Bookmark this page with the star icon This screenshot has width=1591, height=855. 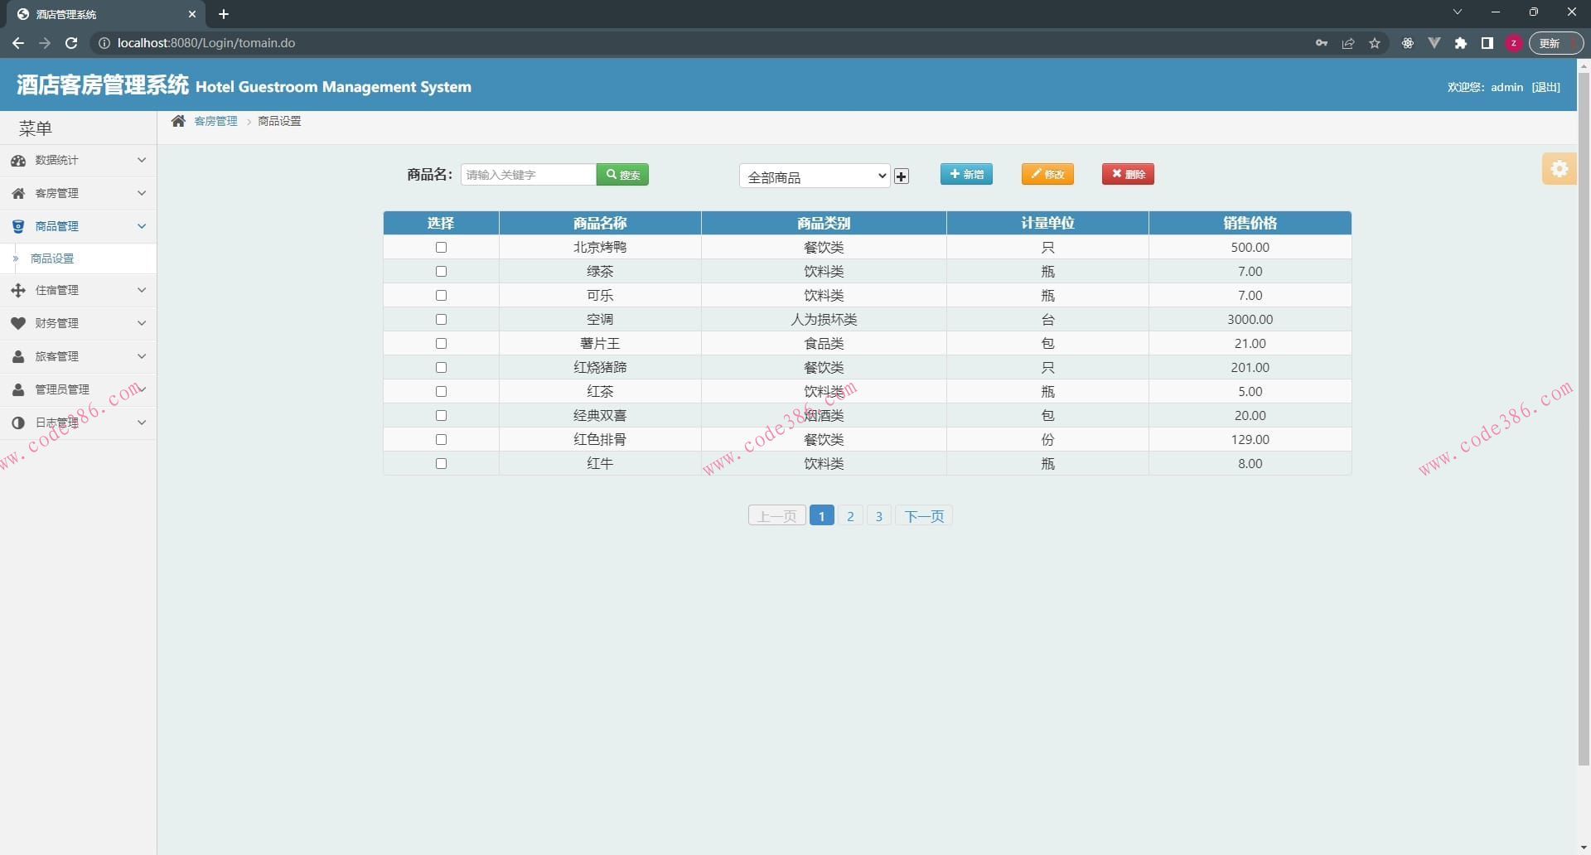point(1375,43)
